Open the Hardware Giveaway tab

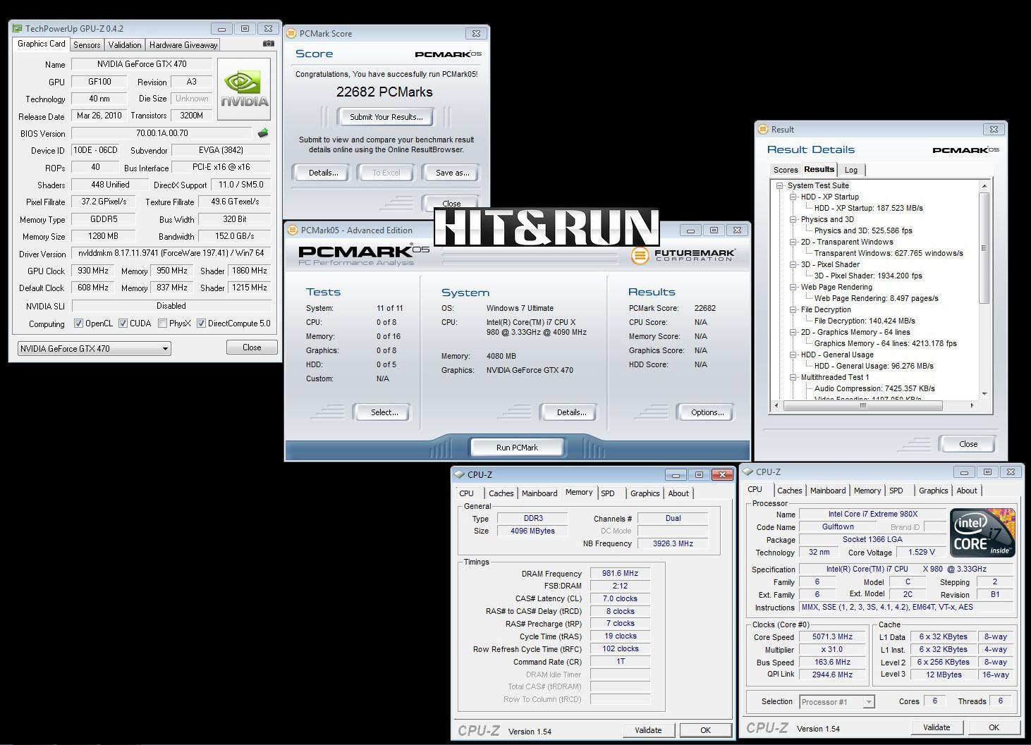tap(183, 44)
